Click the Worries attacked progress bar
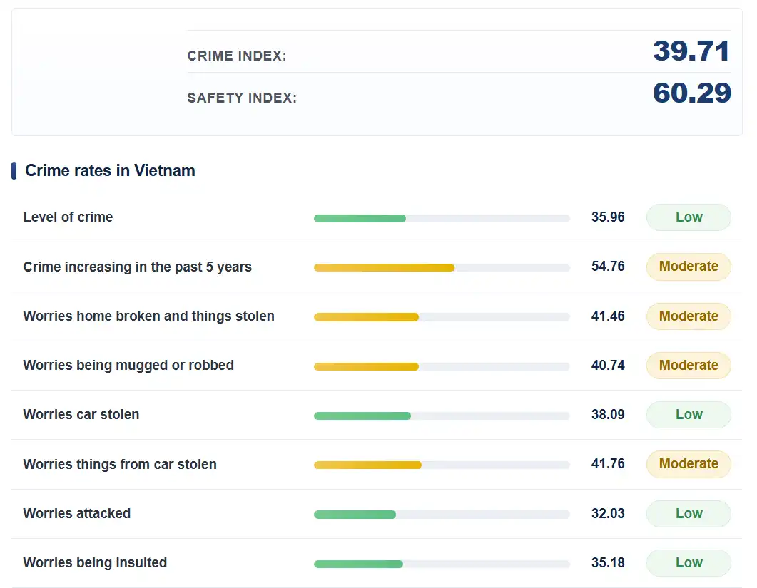757x588 pixels. tap(442, 515)
